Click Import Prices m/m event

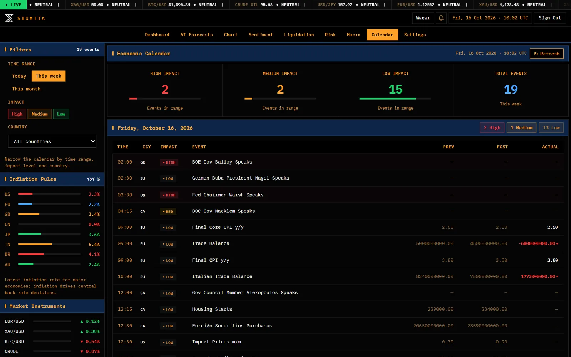(338, 342)
